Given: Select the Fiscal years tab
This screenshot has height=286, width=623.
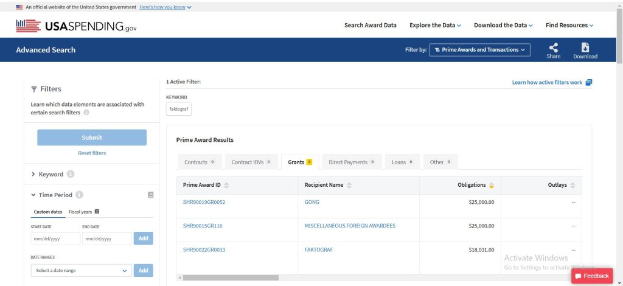Looking at the screenshot, I should coord(80,212).
